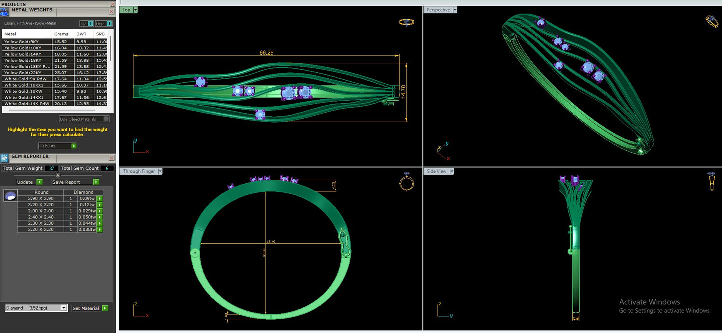722x333 pixels.
Task: Click the Metal Weights panel icon
Action: [x=5, y=12]
